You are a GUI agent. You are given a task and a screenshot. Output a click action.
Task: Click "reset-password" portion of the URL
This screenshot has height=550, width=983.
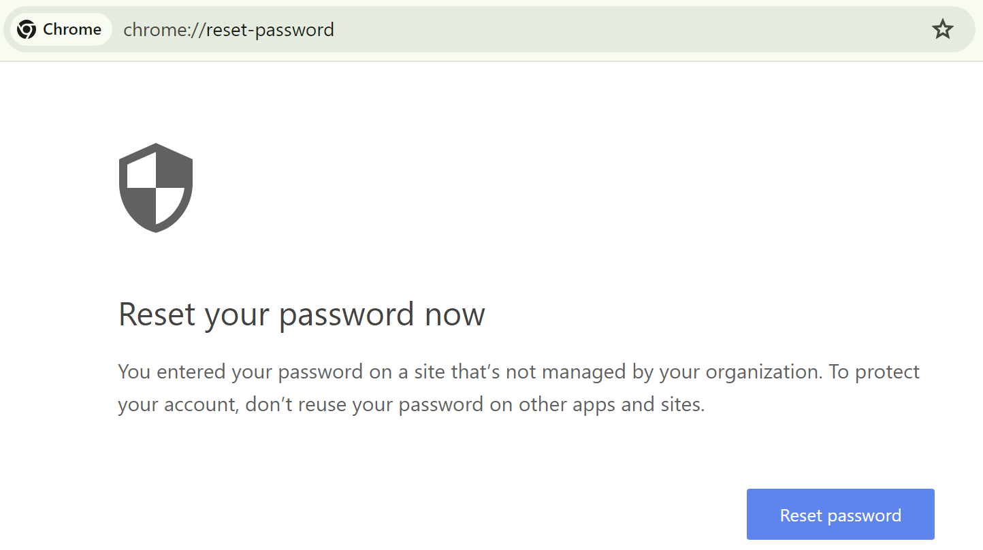tap(270, 30)
